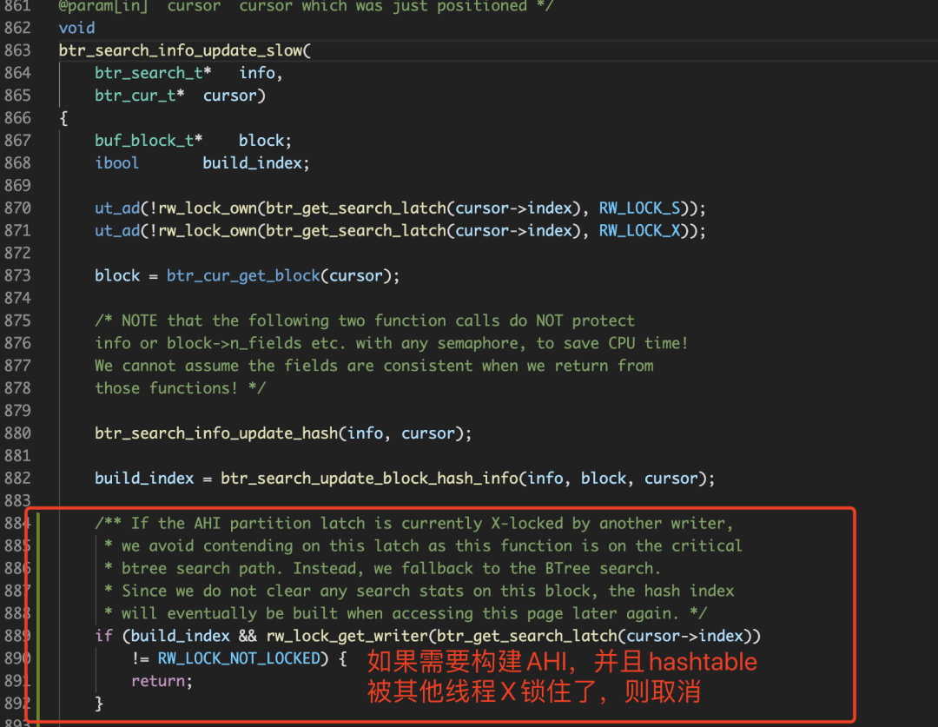
Task: Click the buf_block_t type declaration
Action: pyautogui.click(x=144, y=141)
